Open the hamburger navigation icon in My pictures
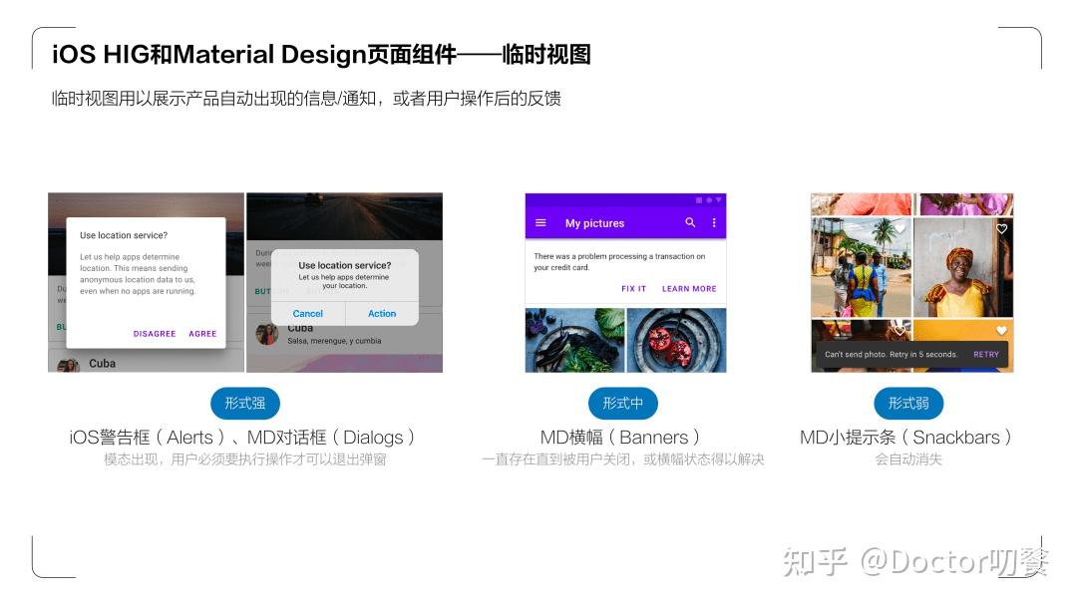 click(540, 223)
